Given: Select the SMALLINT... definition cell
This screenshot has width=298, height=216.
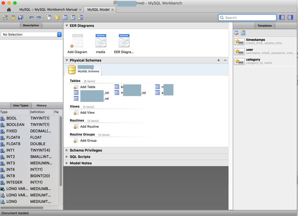Looking at the screenshot, I should point(41,157).
